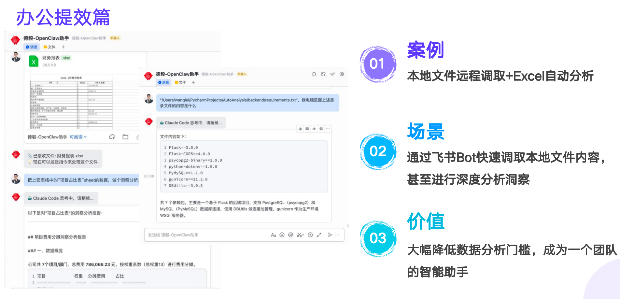620x299 pixels.
Task: Open the 财务报表 .xlsx file title
Action: tap(56, 58)
